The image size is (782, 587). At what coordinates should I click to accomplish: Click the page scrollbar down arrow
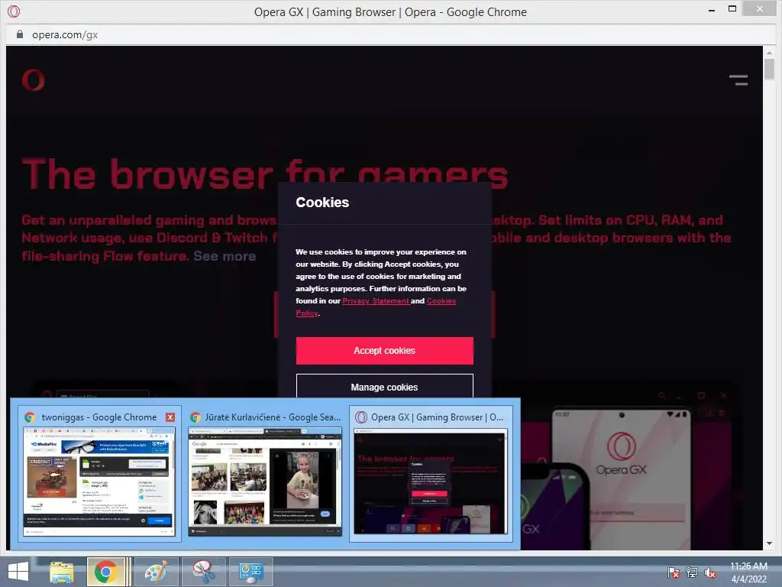[x=769, y=543]
